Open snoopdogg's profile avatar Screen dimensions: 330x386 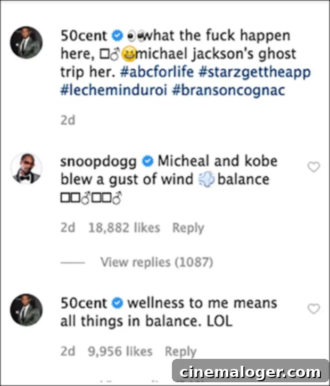click(x=26, y=168)
